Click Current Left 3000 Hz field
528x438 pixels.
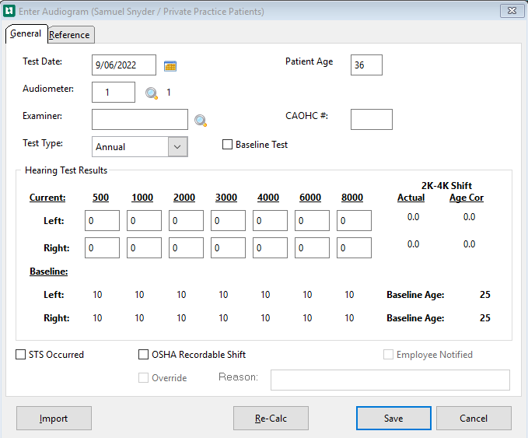[x=228, y=221]
